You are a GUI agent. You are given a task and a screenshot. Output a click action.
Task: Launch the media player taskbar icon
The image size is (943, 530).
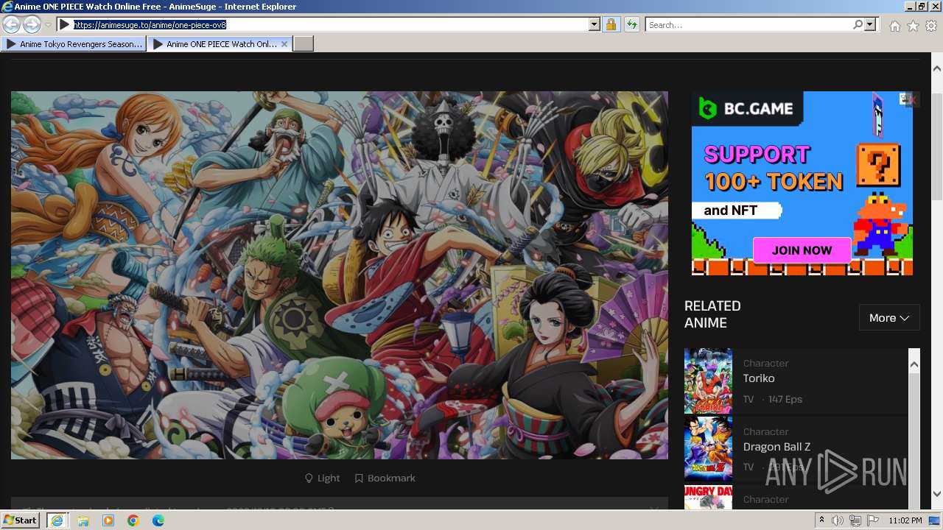108,520
